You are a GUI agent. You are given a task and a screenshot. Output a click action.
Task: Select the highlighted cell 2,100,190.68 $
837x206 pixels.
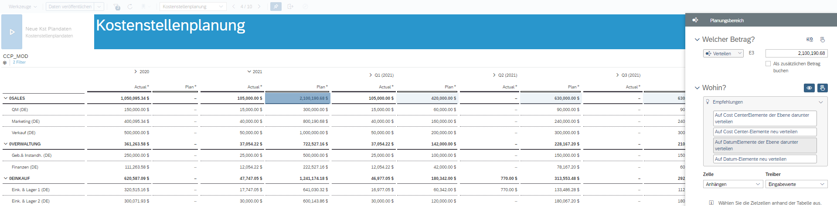pos(297,98)
